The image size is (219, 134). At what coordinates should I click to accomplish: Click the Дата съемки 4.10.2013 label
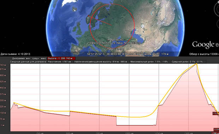[x=15, y=54]
